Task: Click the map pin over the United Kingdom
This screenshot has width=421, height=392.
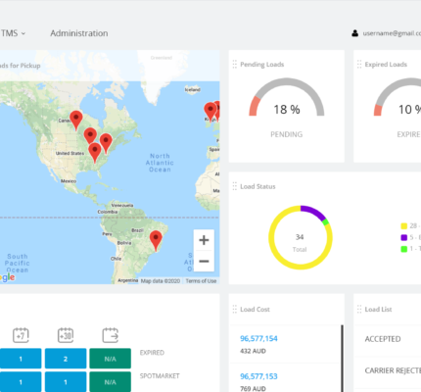Action: click(x=210, y=112)
